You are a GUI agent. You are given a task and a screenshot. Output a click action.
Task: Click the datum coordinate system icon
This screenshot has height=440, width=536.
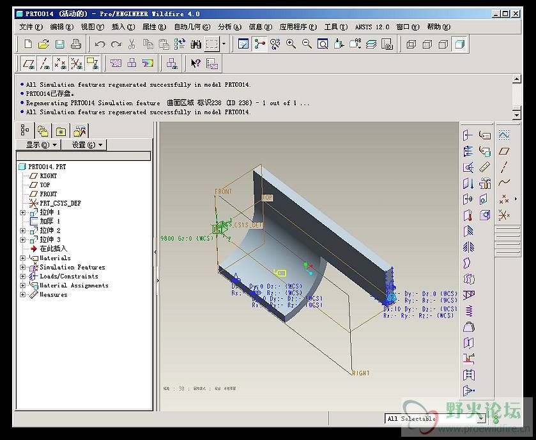pyautogui.click(x=504, y=215)
